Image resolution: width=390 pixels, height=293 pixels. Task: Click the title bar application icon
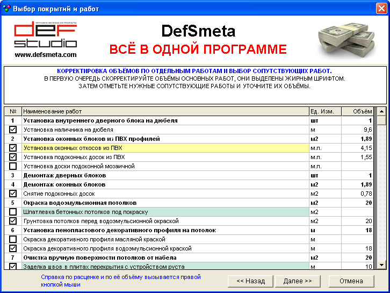6,8
